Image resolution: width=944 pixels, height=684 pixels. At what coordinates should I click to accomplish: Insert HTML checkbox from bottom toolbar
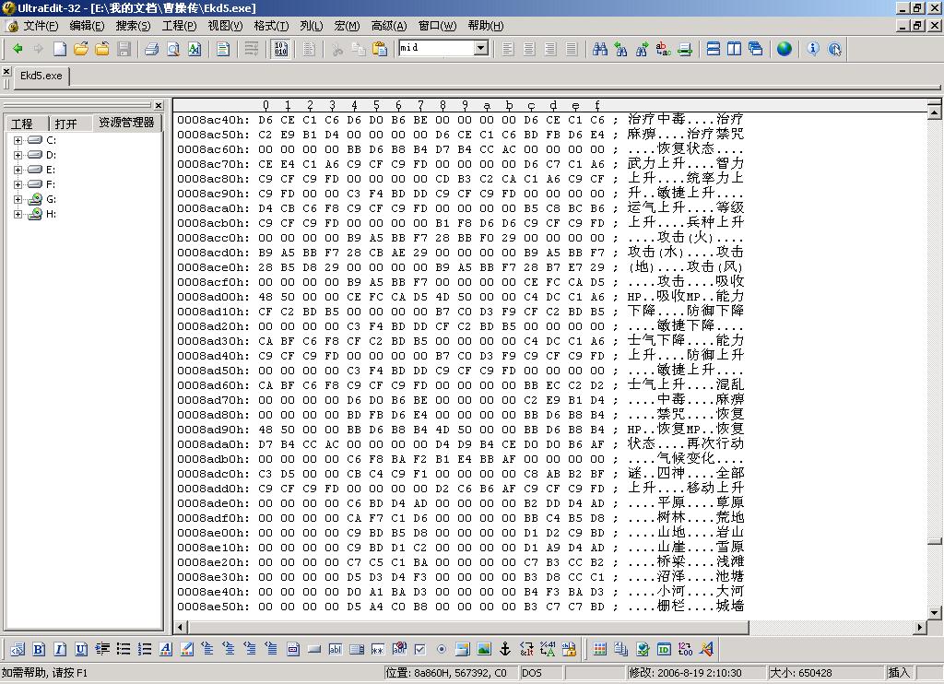419,649
